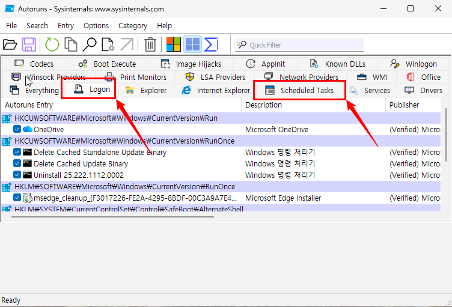The image size is (452, 307).
Task: Open the Category menu
Action: pyautogui.click(x=133, y=26)
